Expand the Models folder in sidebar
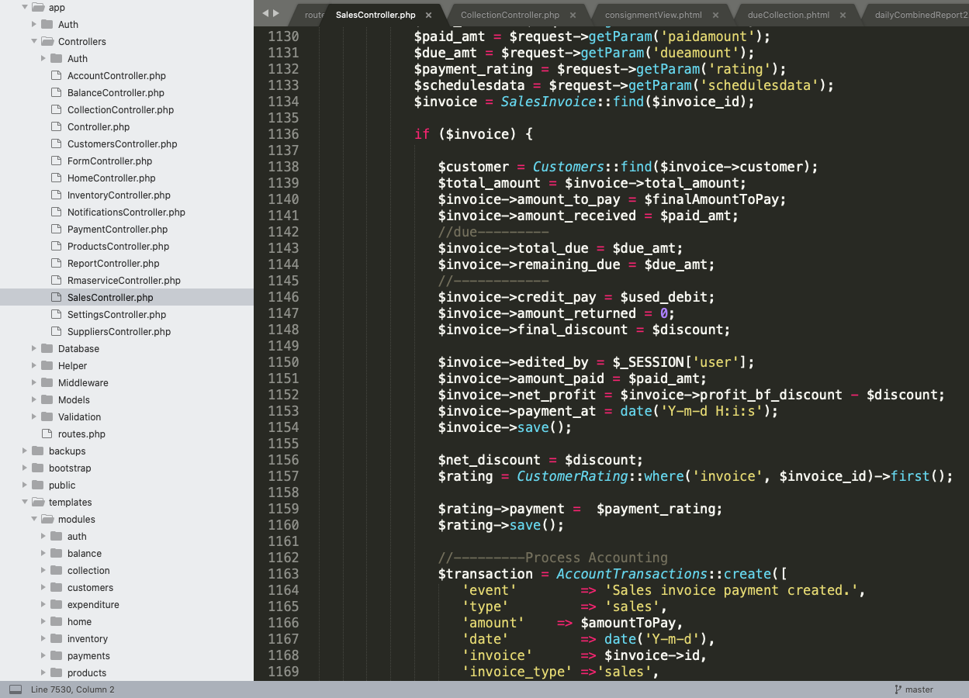This screenshot has height=698, width=969. (34, 400)
